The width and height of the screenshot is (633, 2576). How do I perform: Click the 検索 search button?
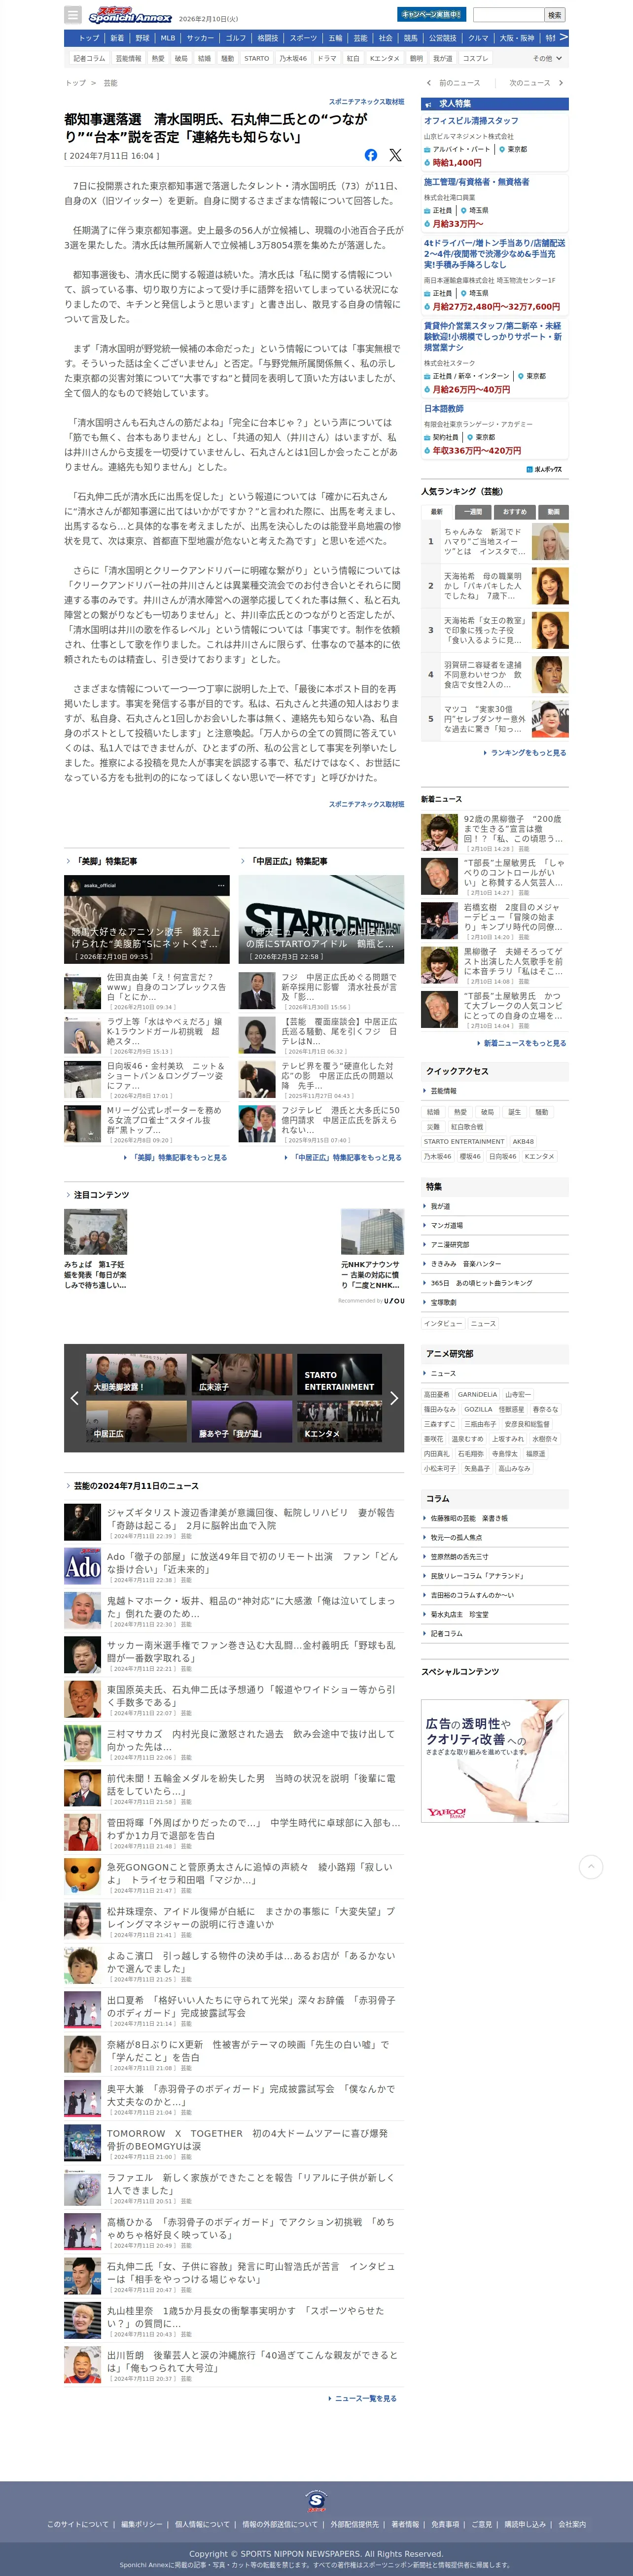pyautogui.click(x=554, y=15)
